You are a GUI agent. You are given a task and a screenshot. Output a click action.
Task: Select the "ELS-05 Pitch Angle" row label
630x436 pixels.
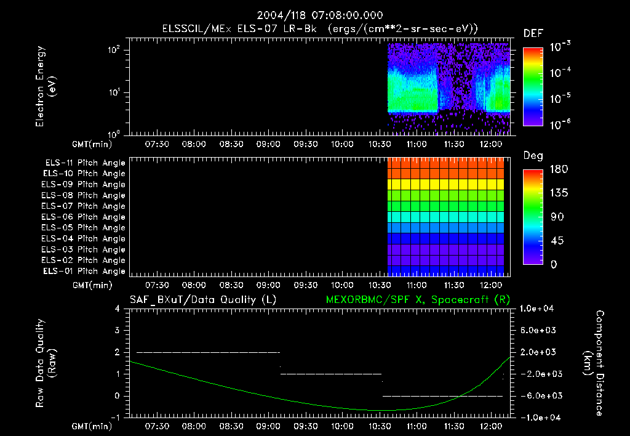click(84, 228)
